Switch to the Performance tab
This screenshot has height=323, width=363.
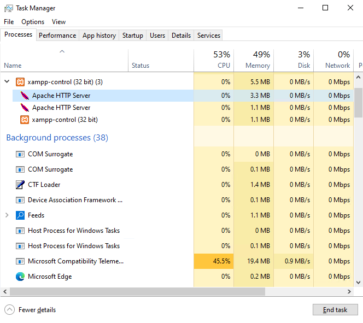click(x=57, y=36)
